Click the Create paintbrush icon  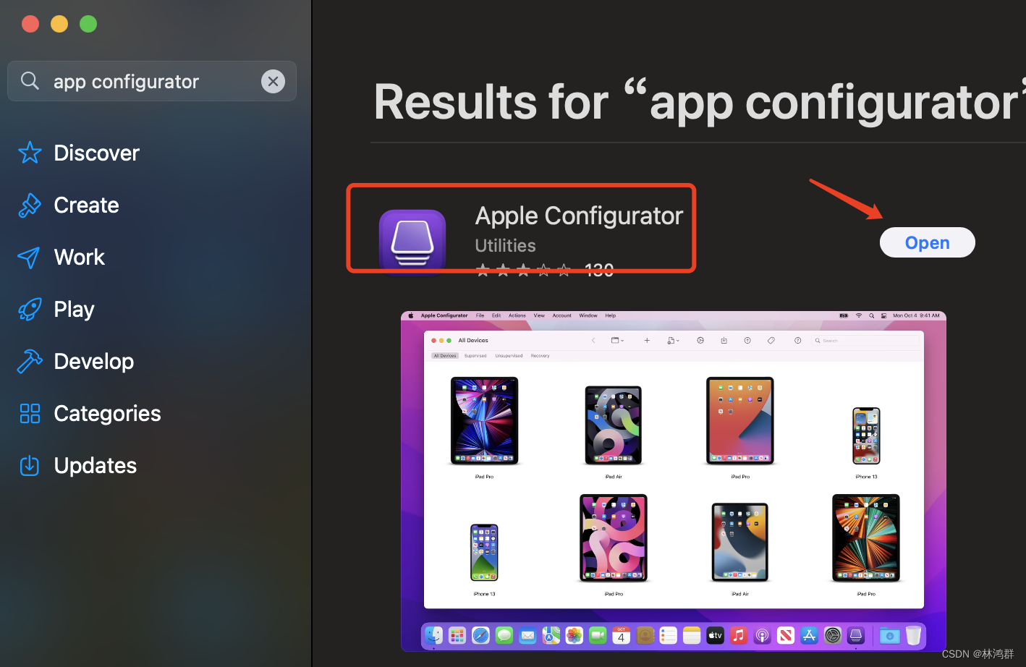(x=30, y=205)
